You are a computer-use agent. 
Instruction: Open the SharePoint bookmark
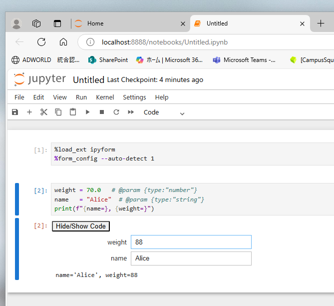tap(108, 60)
